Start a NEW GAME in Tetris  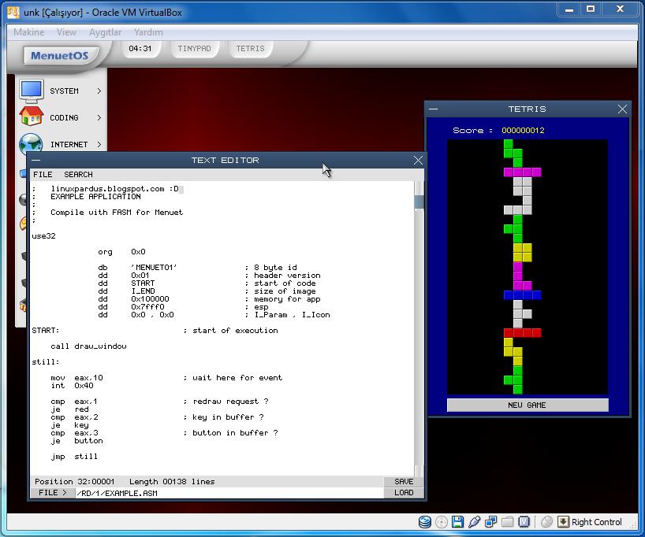528,406
